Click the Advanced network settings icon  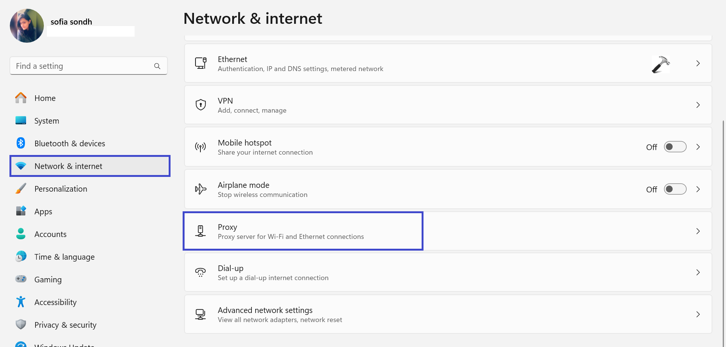[x=200, y=314]
